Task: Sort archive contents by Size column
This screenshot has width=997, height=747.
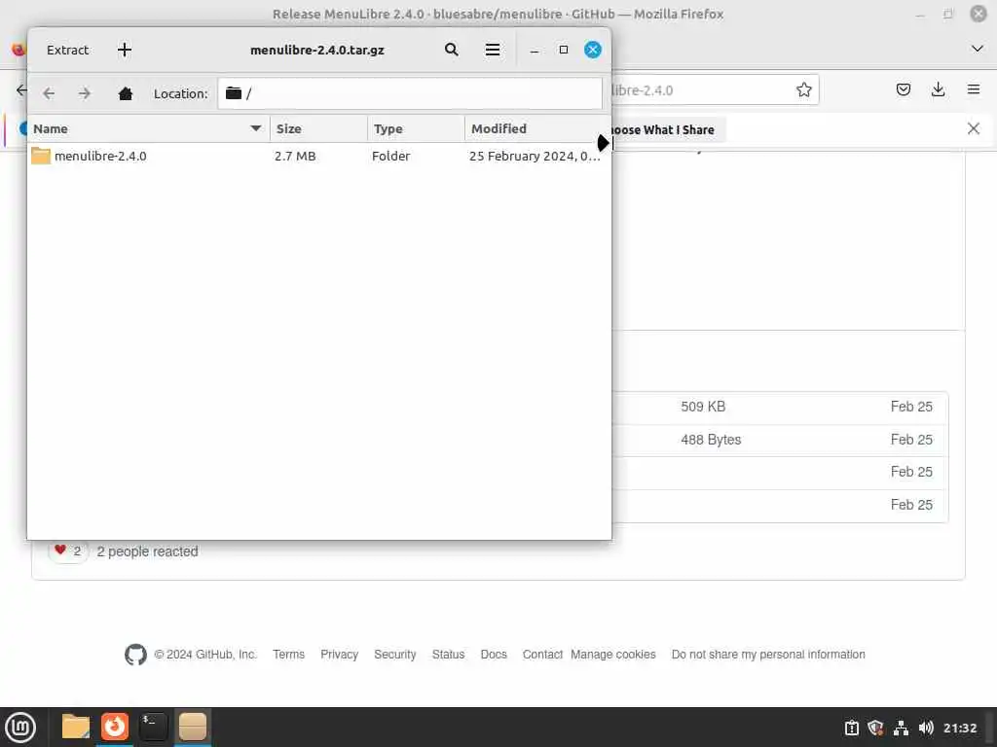Action: (x=318, y=129)
